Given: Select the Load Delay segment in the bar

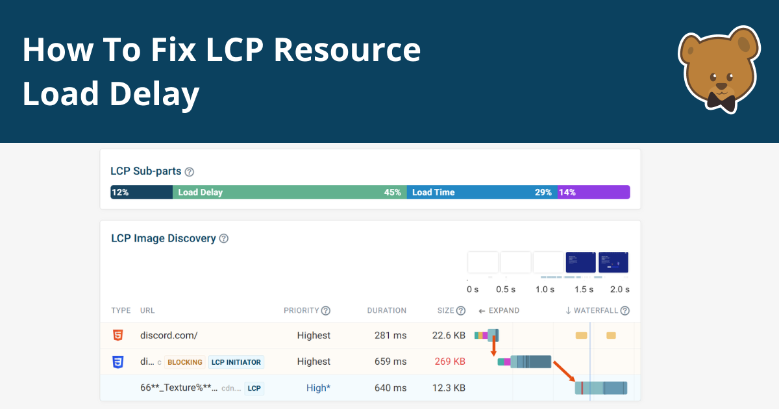Looking at the screenshot, I should pos(289,192).
